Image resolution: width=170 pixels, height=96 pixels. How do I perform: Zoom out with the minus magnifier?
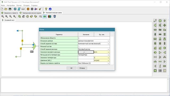[11, 17]
